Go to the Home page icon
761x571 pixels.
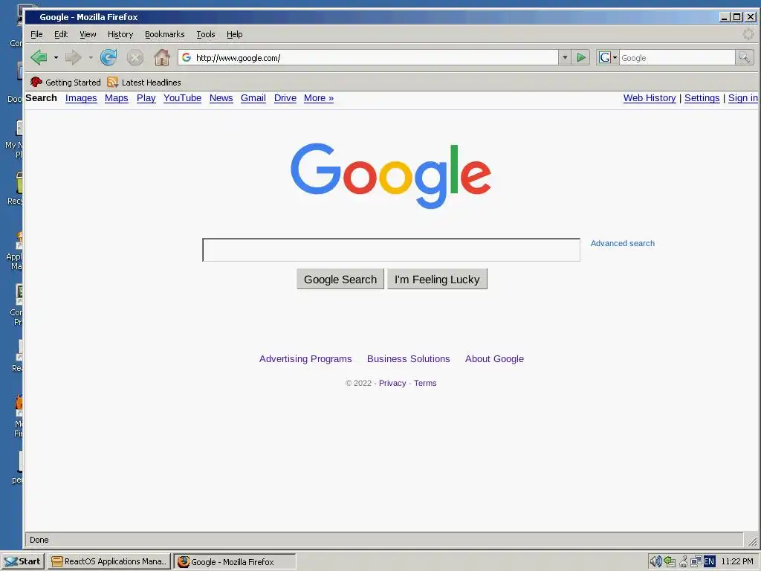(162, 57)
